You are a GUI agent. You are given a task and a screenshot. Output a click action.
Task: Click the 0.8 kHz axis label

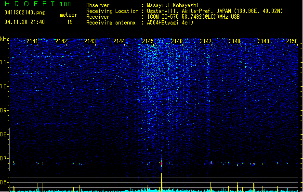[x=4, y=134]
